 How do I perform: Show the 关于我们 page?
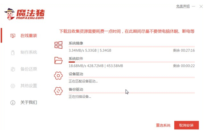coord(29,103)
